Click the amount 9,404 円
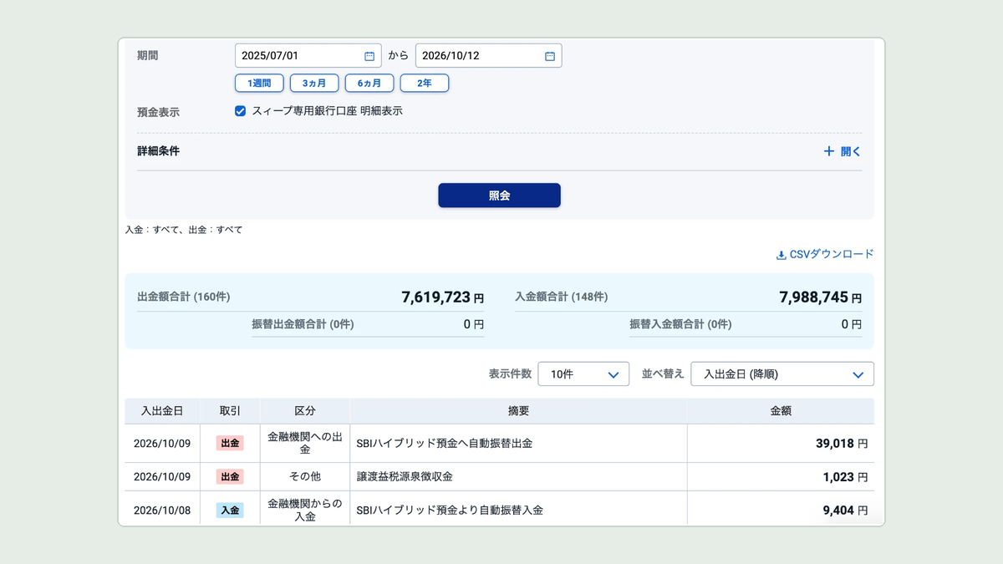Viewport: 1003px width, 564px height. tap(845, 510)
